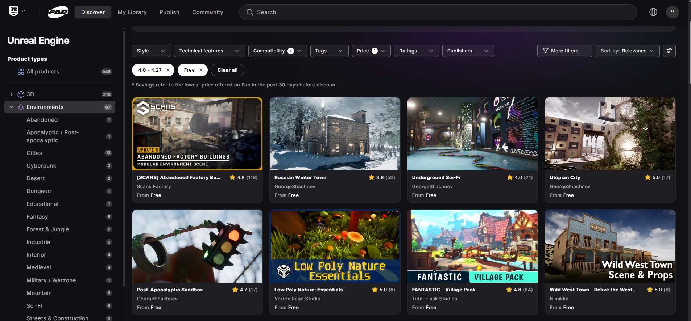Open the Post-Apocalyptic Sandbox title link
The image size is (691, 321).
click(x=170, y=290)
